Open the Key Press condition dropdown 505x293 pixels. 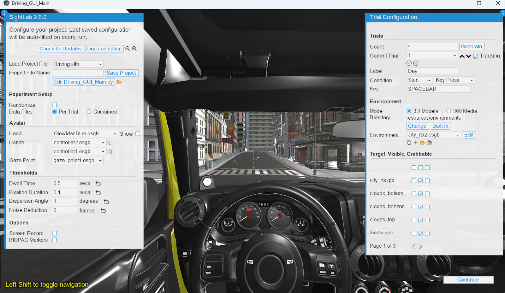tap(454, 80)
